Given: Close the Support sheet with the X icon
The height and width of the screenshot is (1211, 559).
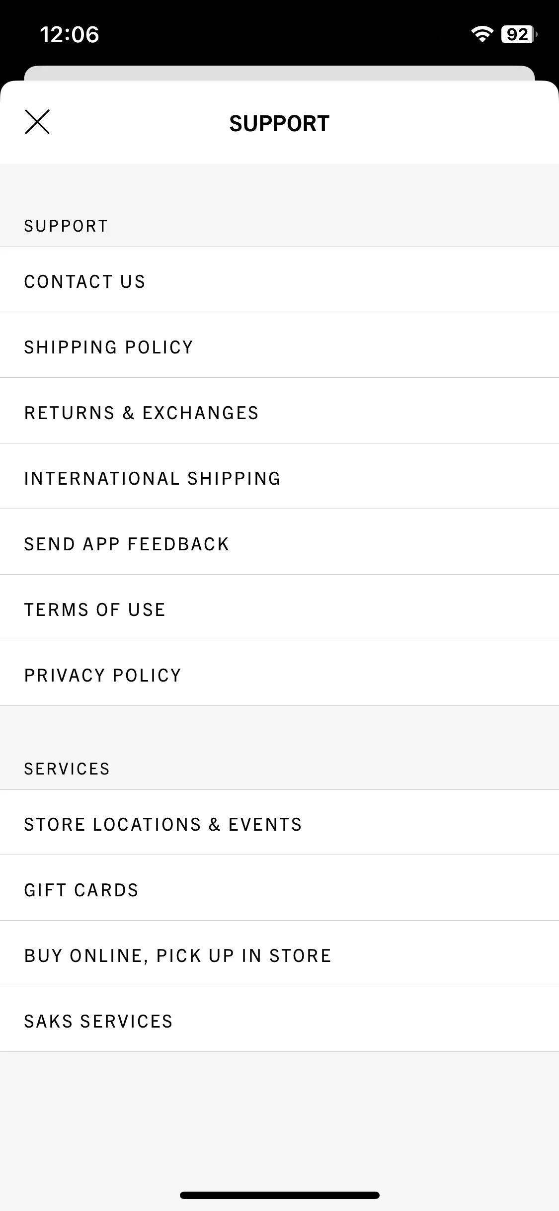Looking at the screenshot, I should (37, 122).
